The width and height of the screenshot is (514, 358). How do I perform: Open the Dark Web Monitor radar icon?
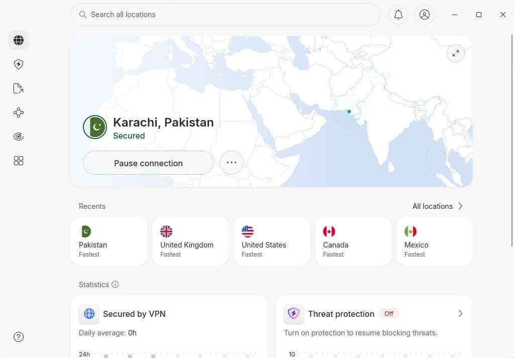coord(19,137)
